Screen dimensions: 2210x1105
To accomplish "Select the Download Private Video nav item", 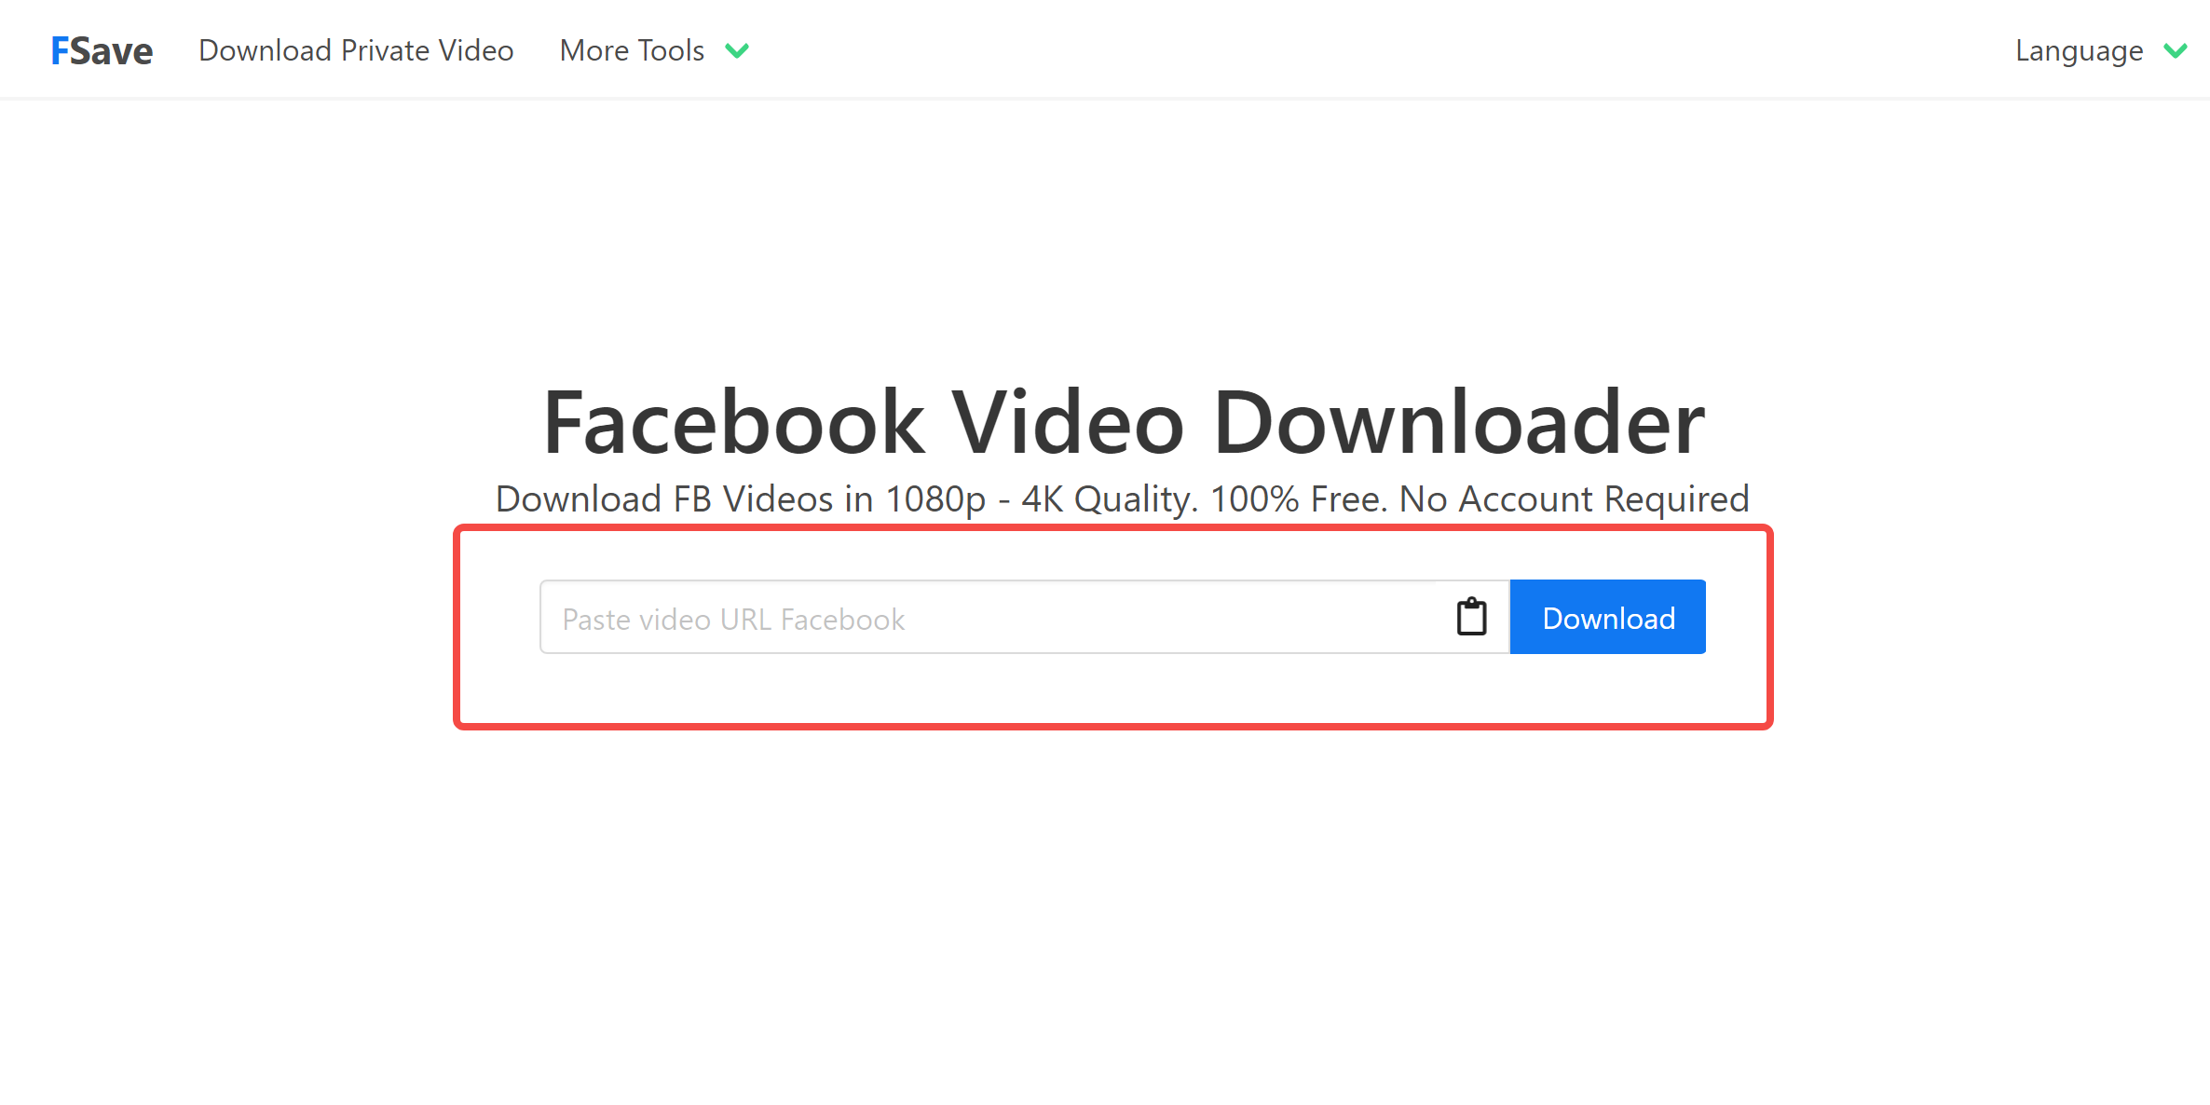I will (356, 50).
